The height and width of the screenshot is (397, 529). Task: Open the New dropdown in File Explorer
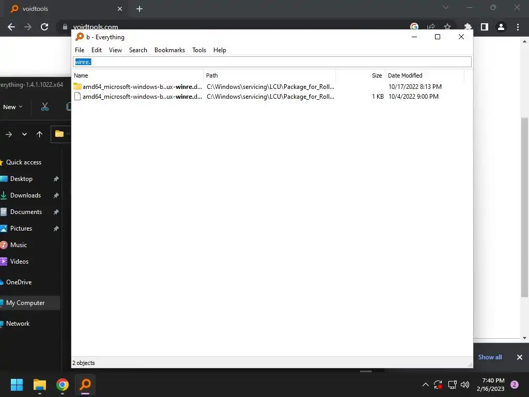tap(13, 107)
